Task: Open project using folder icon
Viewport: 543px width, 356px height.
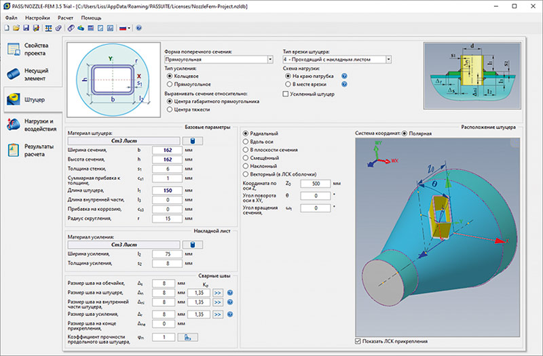Action: pos(16,28)
